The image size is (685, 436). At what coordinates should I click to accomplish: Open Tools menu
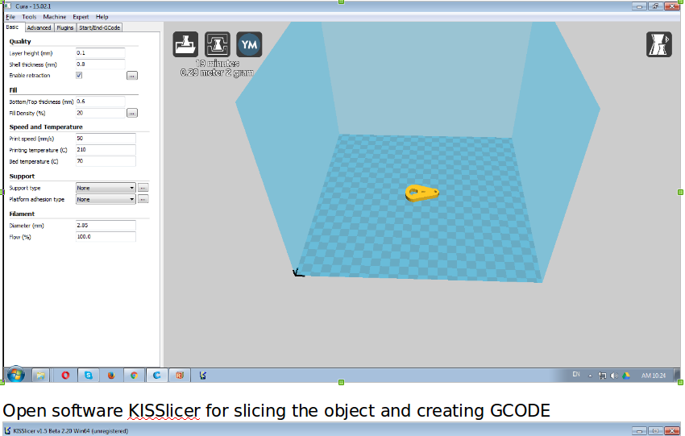(29, 17)
